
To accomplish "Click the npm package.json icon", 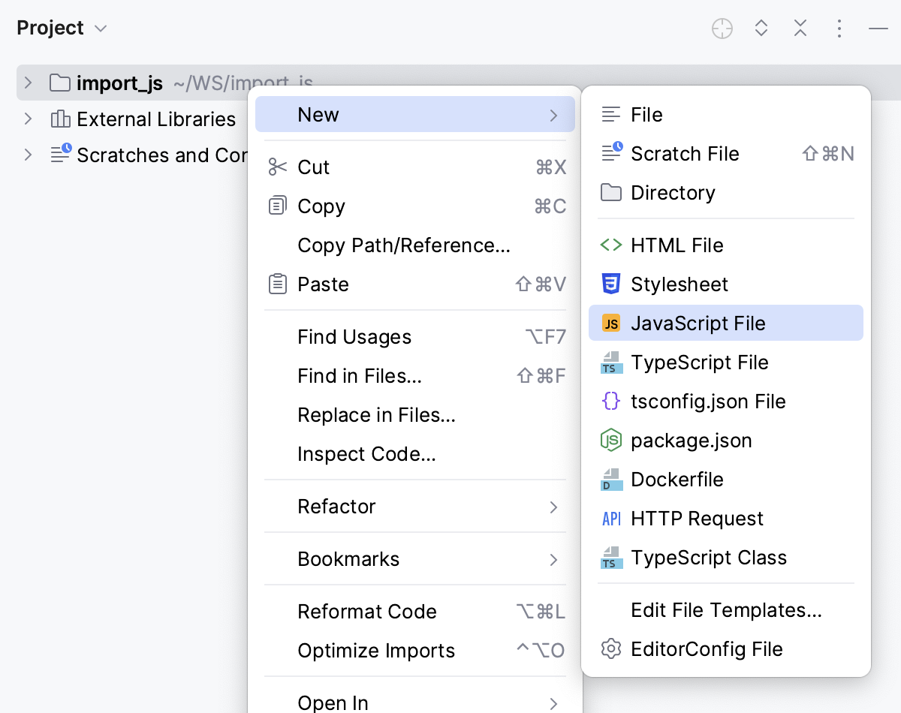I will click(611, 440).
